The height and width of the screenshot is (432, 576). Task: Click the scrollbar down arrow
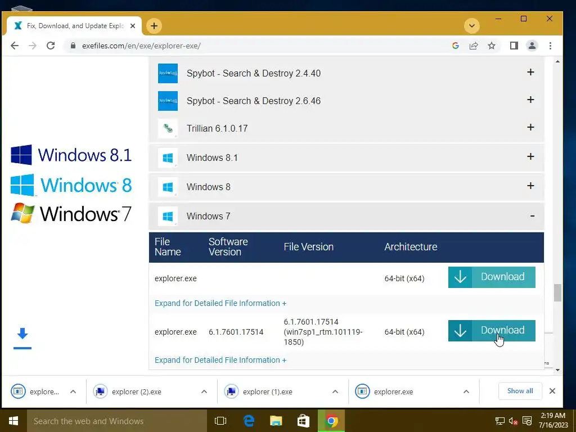[557, 370]
